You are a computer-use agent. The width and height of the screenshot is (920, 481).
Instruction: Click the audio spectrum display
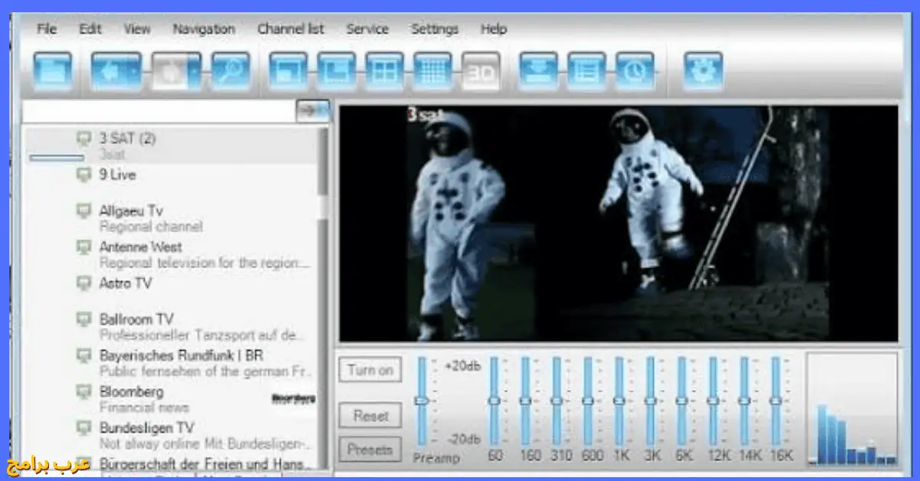(851, 409)
